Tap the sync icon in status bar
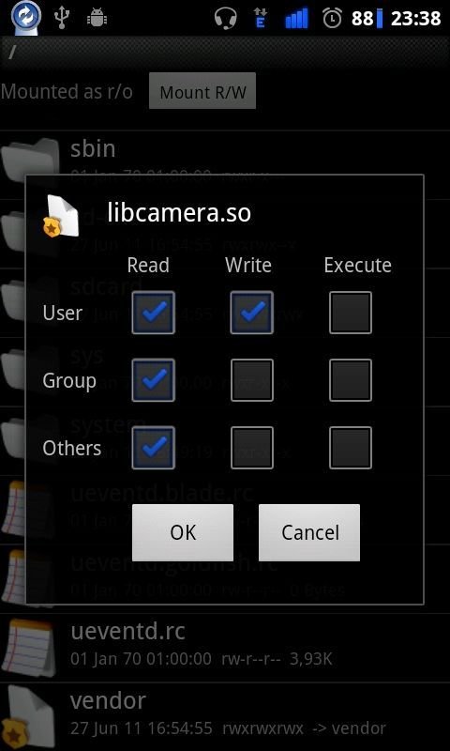 coord(26,17)
